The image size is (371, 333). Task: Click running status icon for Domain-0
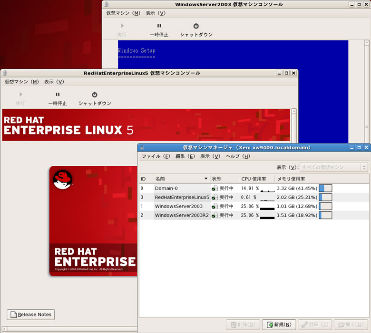[x=215, y=189]
